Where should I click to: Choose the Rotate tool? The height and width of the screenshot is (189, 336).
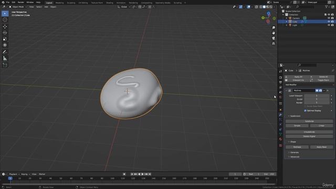point(5,33)
